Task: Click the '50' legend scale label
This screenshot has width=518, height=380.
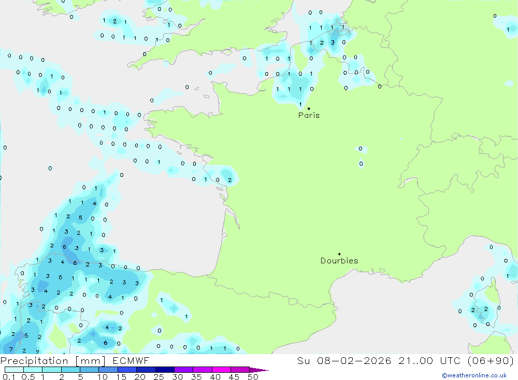Action: pyautogui.click(x=253, y=377)
